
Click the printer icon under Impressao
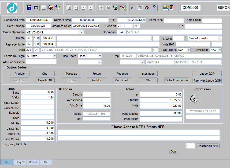click(x=194, y=99)
